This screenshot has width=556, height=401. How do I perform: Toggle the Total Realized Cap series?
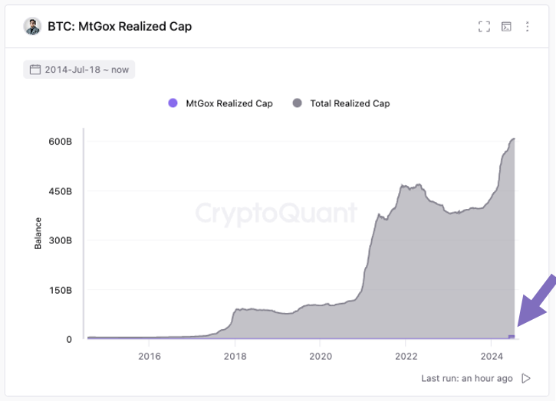coord(341,103)
